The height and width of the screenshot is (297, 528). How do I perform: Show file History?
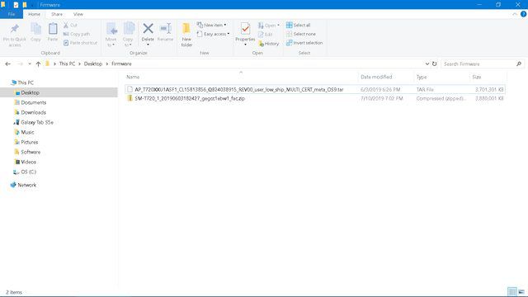pos(269,44)
